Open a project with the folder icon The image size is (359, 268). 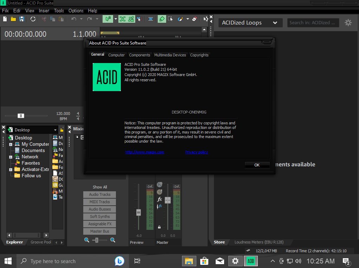(x=13, y=19)
